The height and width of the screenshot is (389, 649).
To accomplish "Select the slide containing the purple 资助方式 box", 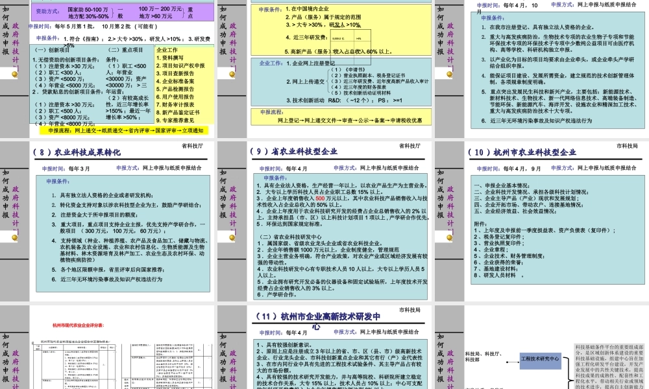I will 108,69.
